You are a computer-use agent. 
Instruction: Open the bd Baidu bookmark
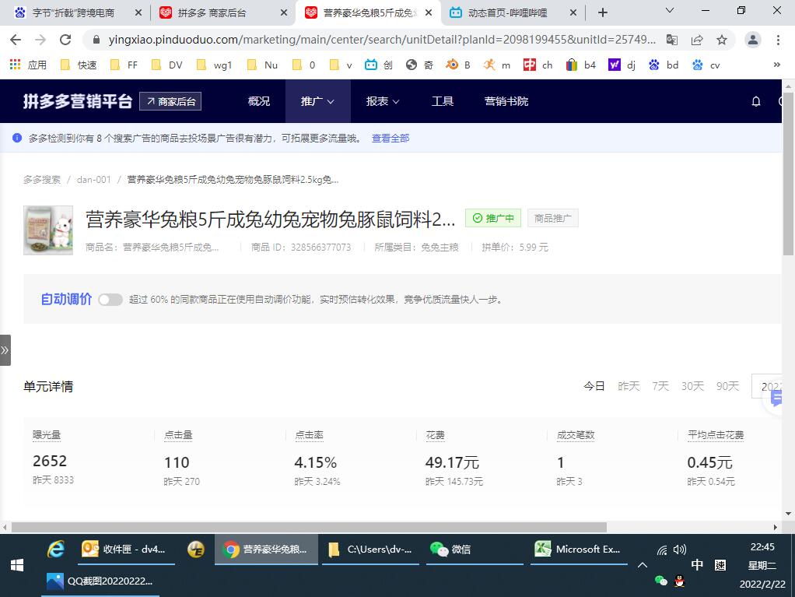point(664,65)
